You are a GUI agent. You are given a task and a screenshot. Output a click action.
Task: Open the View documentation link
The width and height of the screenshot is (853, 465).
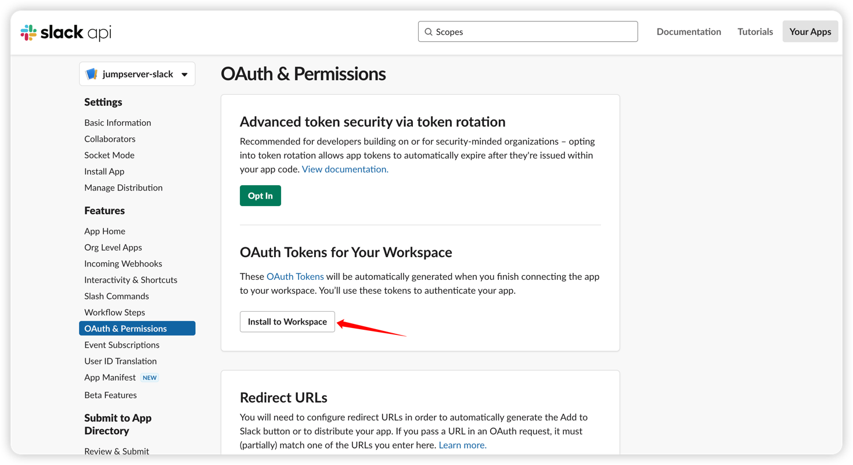click(344, 169)
